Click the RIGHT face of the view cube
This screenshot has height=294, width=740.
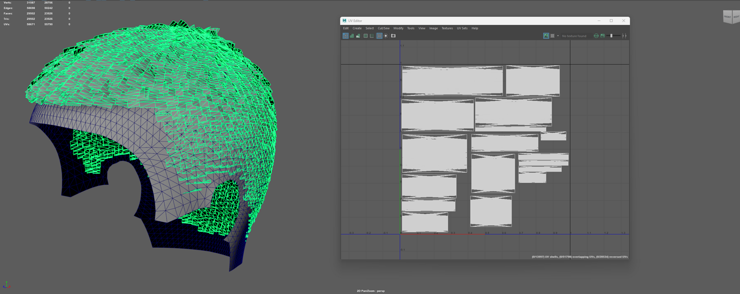coord(736,17)
